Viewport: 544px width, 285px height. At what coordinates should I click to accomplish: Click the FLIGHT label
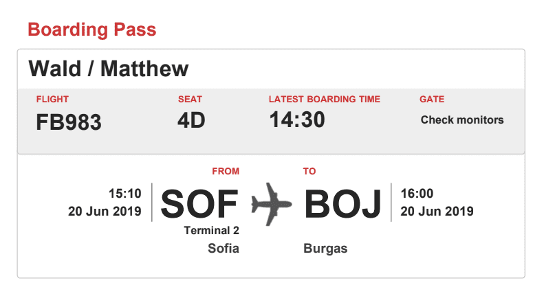[x=52, y=99]
